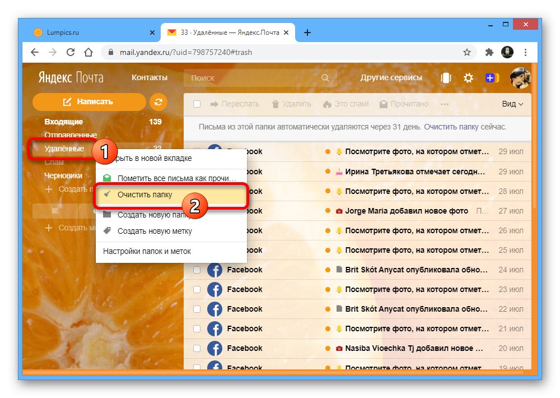Click Удалить toolbar button

tap(291, 104)
